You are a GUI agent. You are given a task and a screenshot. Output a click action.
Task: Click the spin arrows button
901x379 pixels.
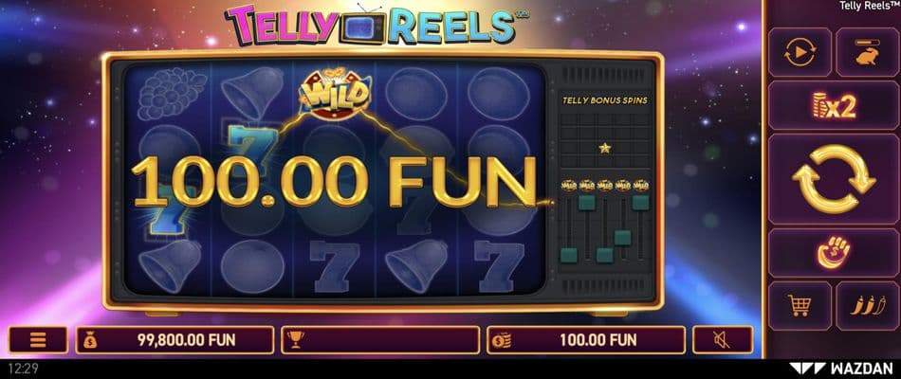[x=835, y=179]
